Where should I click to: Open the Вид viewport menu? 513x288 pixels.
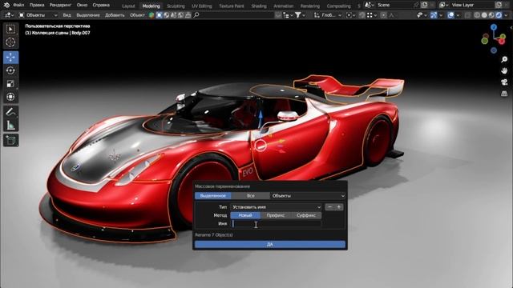[67, 15]
